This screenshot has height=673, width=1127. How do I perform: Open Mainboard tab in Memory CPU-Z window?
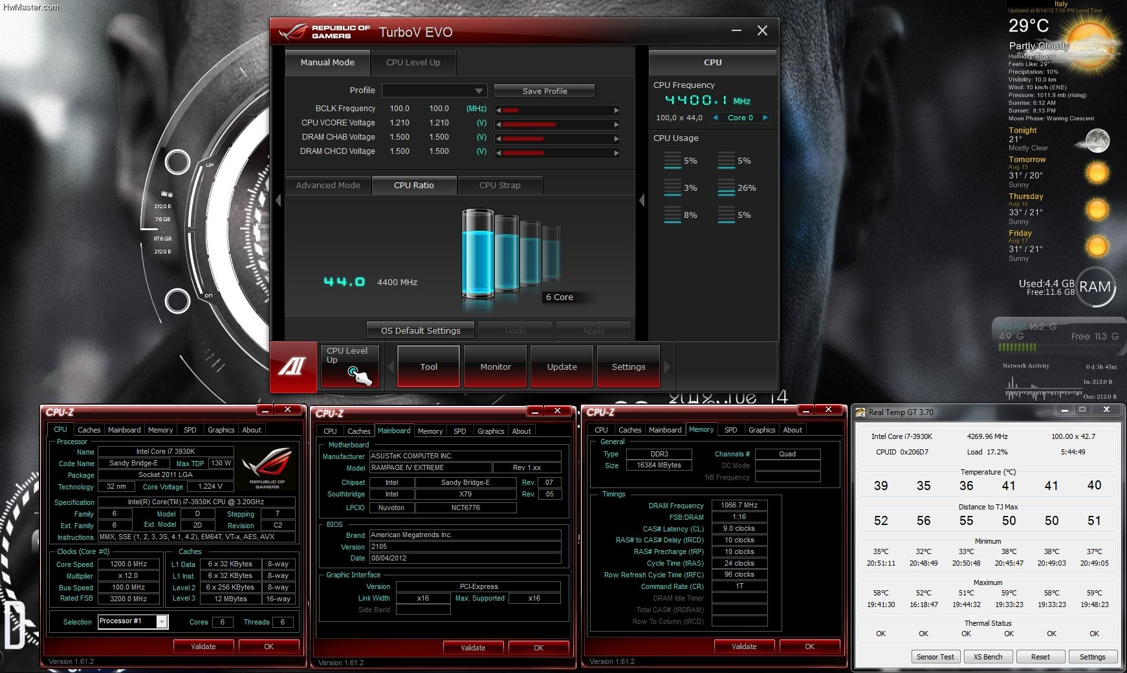point(665,430)
